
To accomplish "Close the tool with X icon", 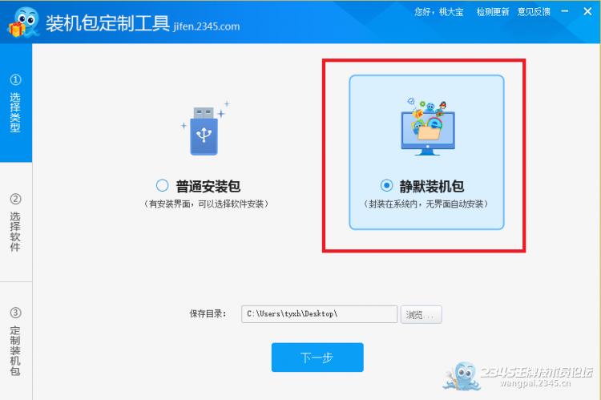I will [x=587, y=11].
